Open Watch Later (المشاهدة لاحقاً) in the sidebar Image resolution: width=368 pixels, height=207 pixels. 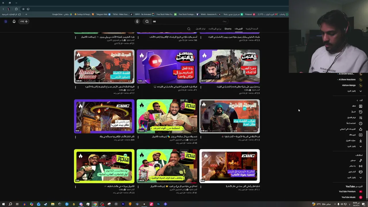click(354, 123)
